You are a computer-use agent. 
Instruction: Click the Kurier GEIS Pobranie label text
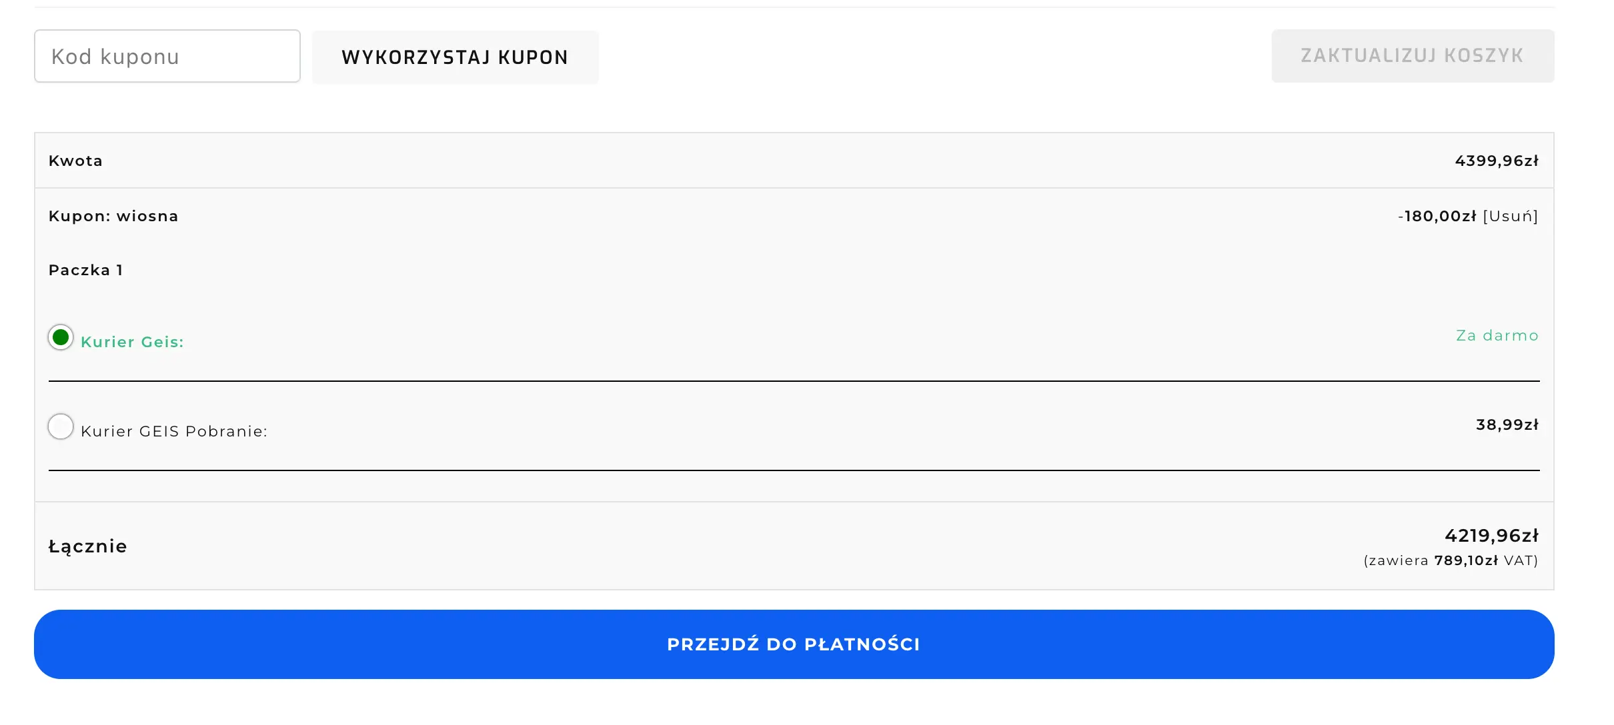(x=174, y=431)
